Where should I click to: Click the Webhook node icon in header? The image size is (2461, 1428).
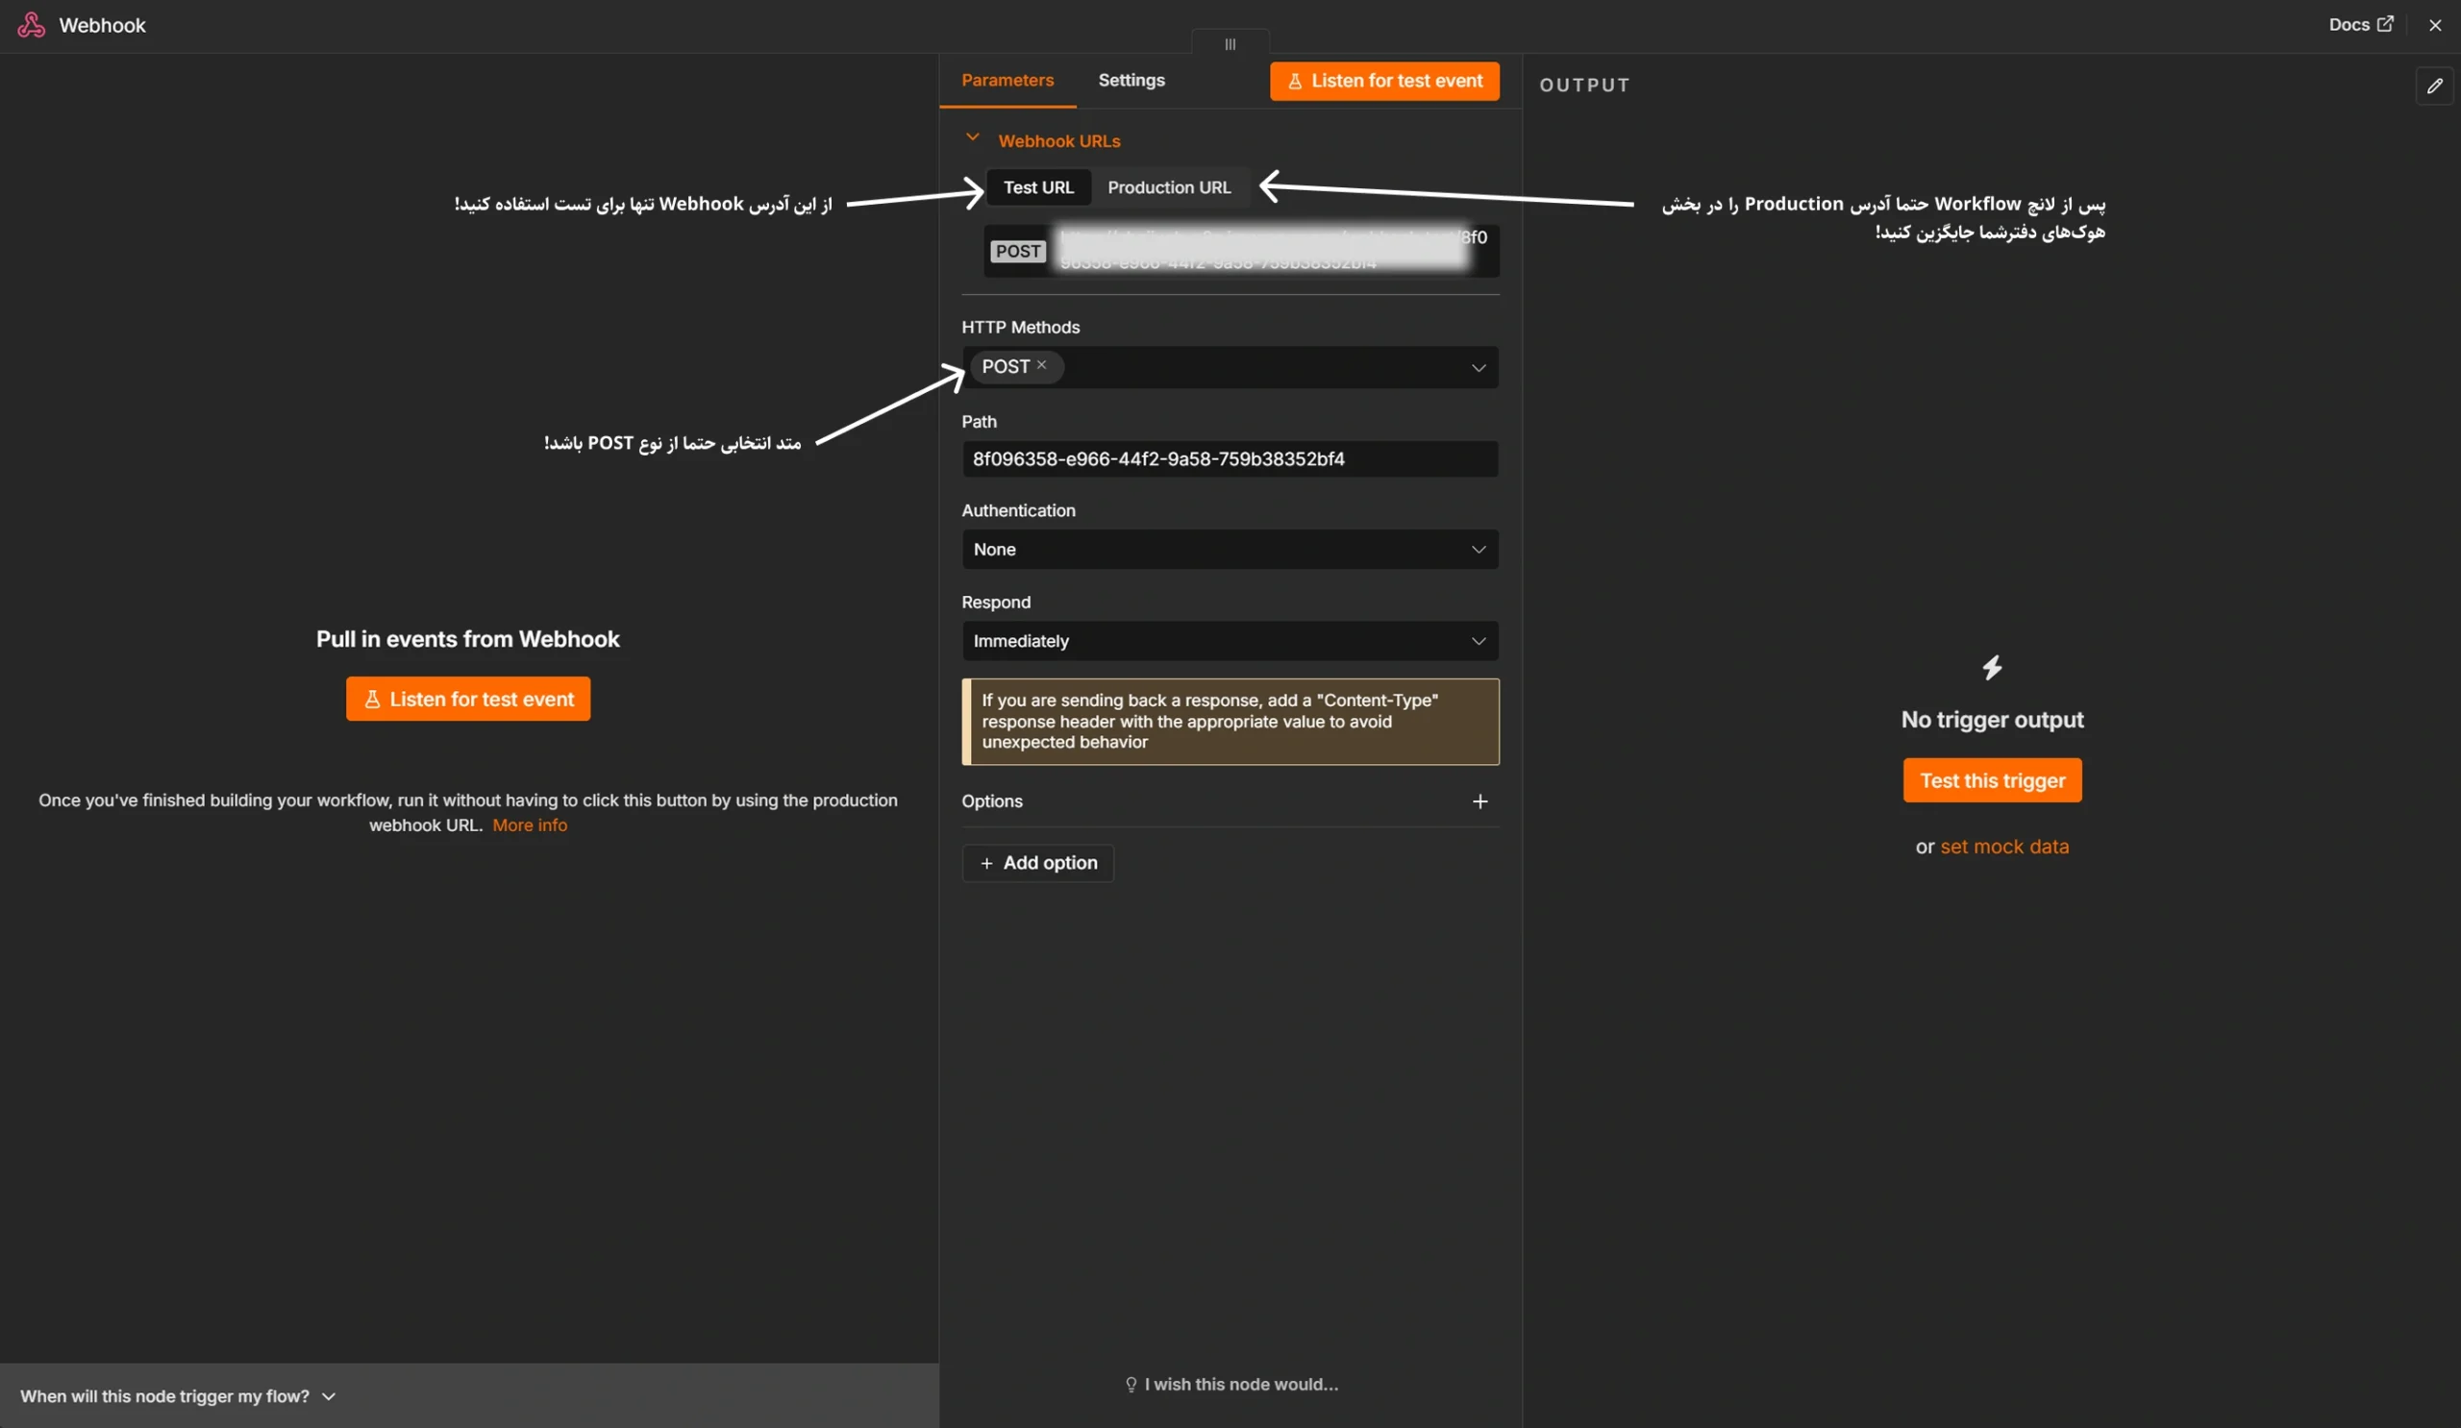point(32,25)
